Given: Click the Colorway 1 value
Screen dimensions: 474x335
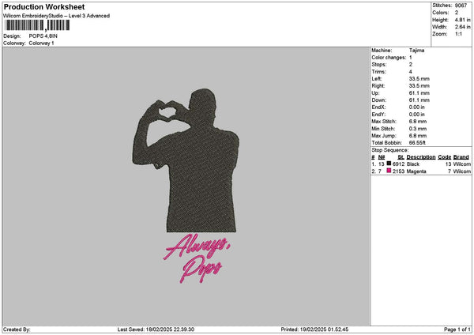Looking at the screenshot, I should pyautogui.click(x=39, y=43).
